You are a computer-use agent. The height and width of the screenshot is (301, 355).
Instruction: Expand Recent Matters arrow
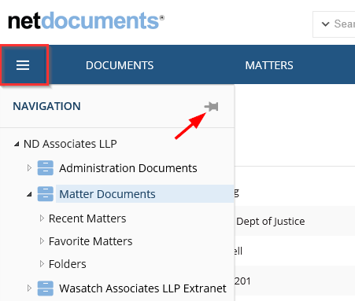pos(42,218)
